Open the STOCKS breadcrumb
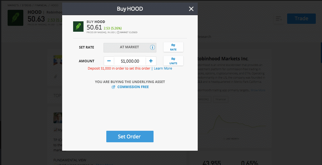Screen dimensions: 322x165 [x=27, y=5]
